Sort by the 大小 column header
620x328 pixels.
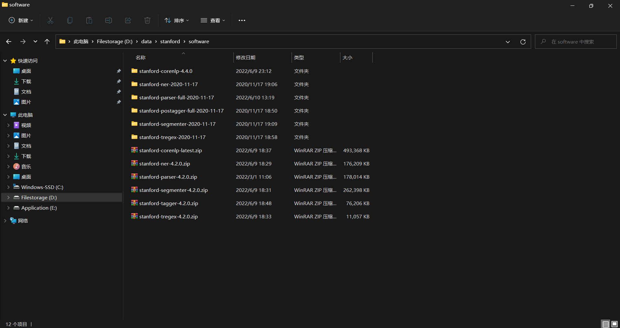tap(347, 57)
